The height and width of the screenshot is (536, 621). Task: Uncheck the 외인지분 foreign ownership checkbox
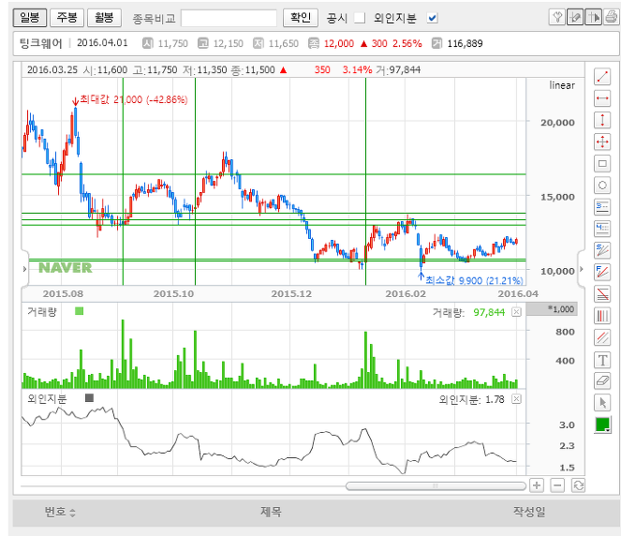432,18
